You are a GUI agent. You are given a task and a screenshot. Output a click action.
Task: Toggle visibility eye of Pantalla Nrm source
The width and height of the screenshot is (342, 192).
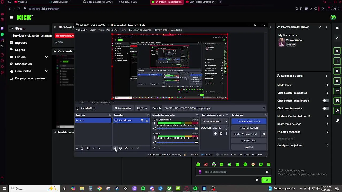[142, 121]
